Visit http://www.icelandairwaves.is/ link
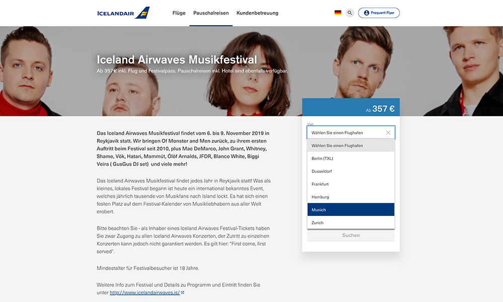 145,293
